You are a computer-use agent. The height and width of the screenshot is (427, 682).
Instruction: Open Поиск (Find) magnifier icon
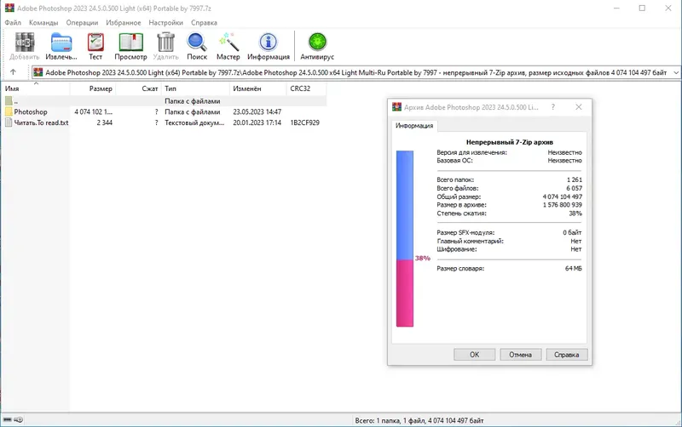(197, 43)
